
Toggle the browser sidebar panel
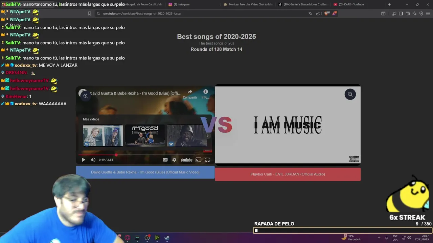coord(401,13)
